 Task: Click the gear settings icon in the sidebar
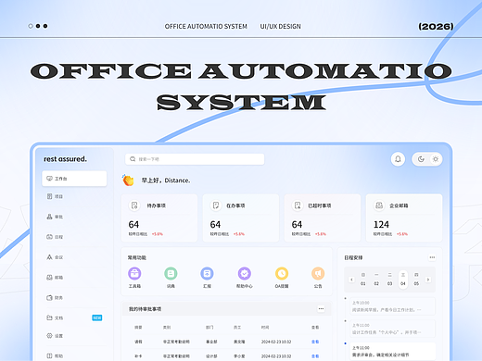(x=49, y=335)
